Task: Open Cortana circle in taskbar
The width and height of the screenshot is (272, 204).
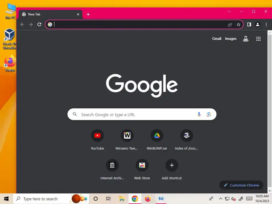Action: [96, 199]
